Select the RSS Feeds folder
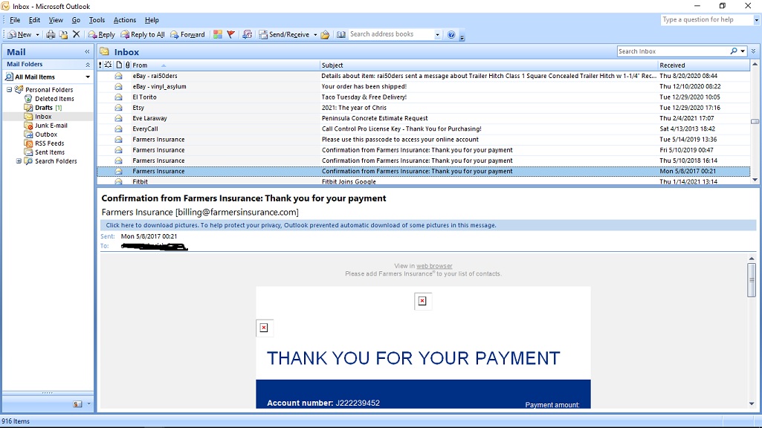 click(49, 143)
